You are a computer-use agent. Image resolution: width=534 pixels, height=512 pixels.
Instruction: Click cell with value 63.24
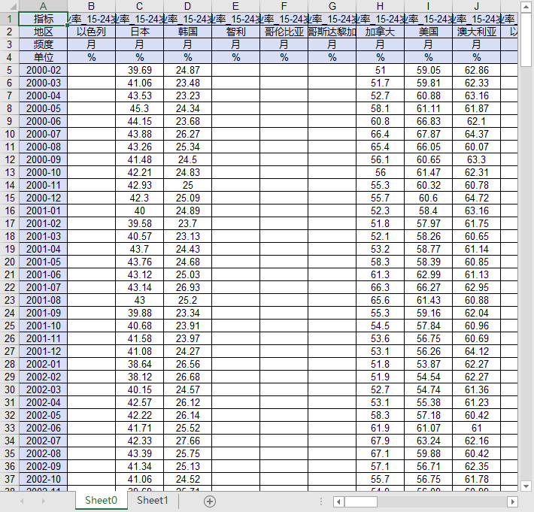click(x=429, y=441)
